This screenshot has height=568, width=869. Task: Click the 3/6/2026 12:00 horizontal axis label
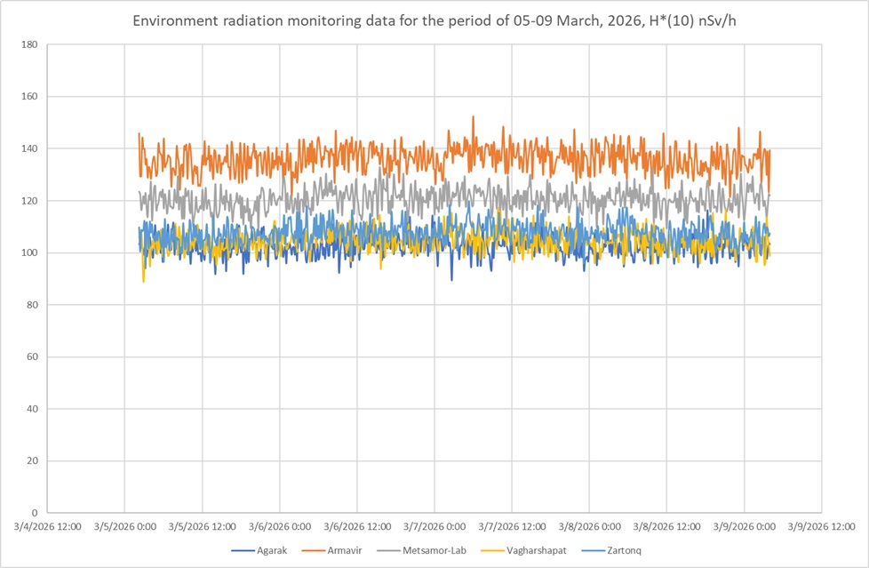coord(357,527)
